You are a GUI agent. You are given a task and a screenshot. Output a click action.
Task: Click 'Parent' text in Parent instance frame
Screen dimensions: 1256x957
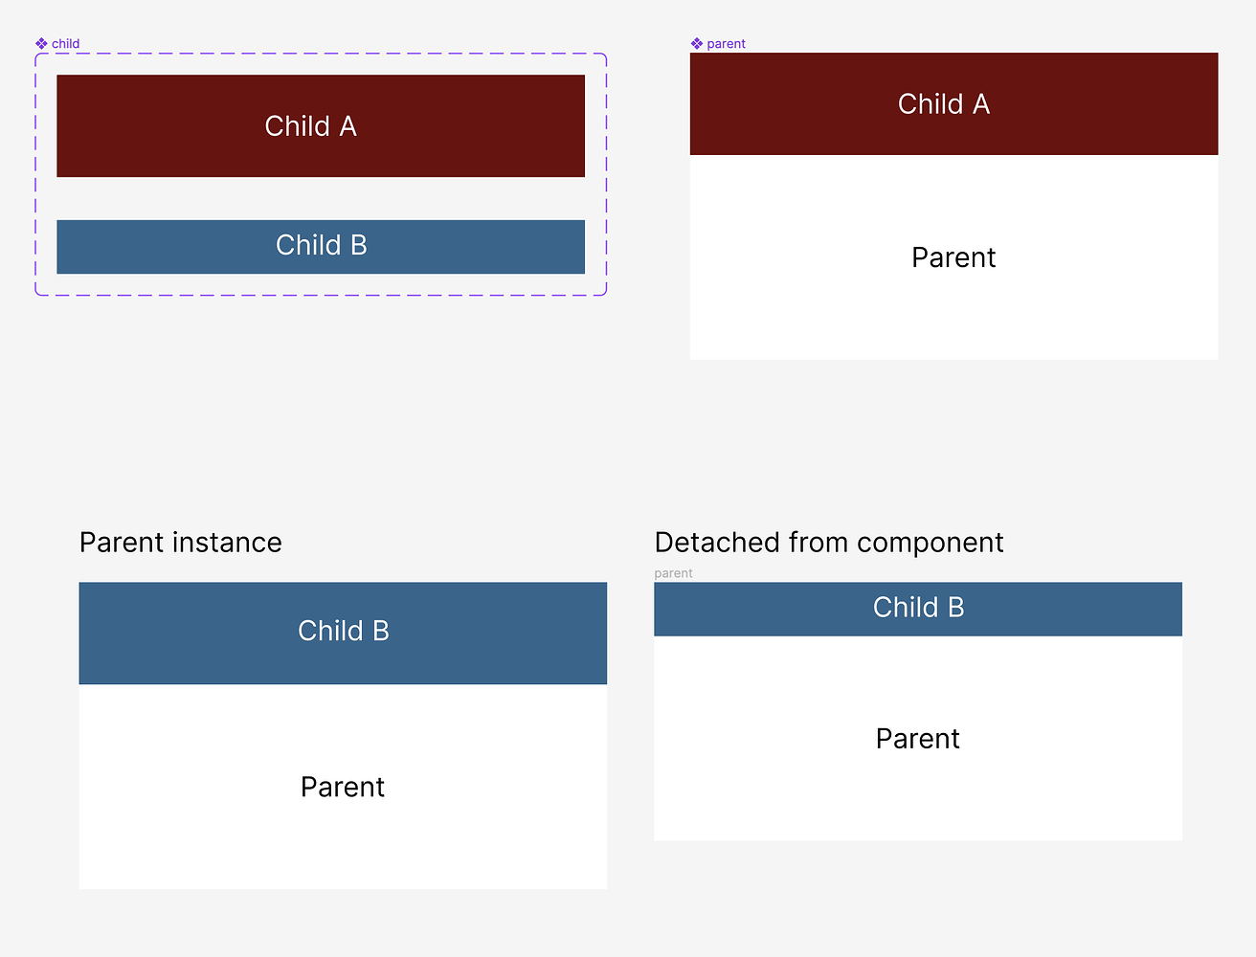343,787
